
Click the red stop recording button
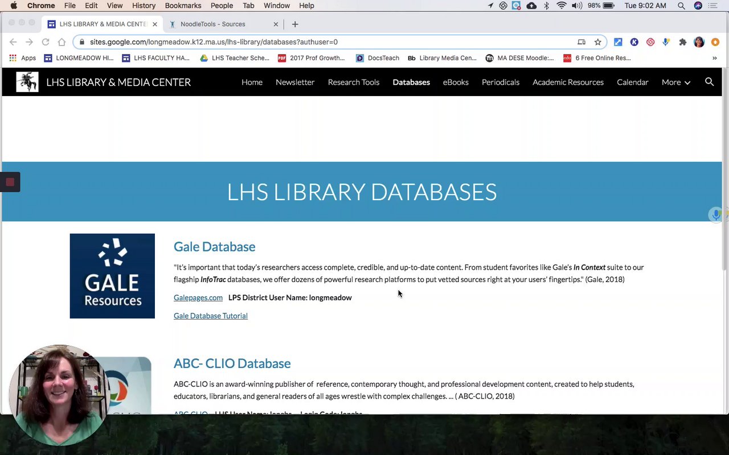point(10,182)
